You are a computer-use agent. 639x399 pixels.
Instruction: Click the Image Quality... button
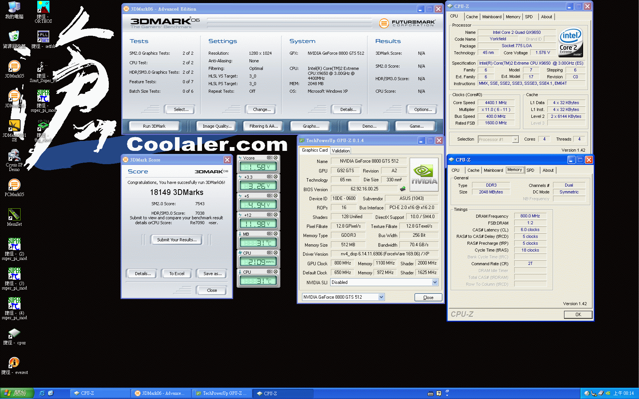click(x=217, y=126)
